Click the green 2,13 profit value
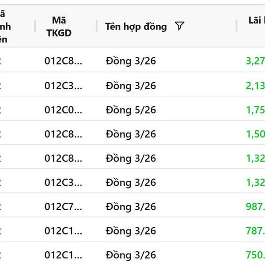This screenshot has width=265, height=265. tap(255, 85)
